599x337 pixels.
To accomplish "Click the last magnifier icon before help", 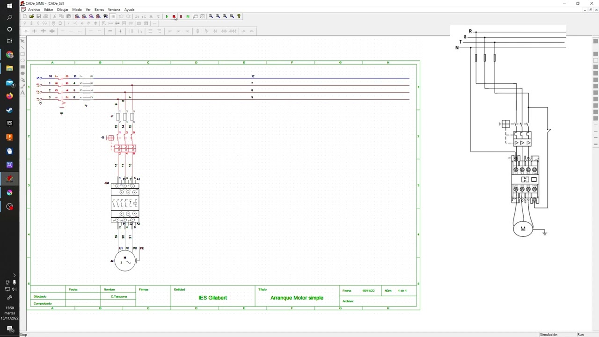I will [232, 16].
